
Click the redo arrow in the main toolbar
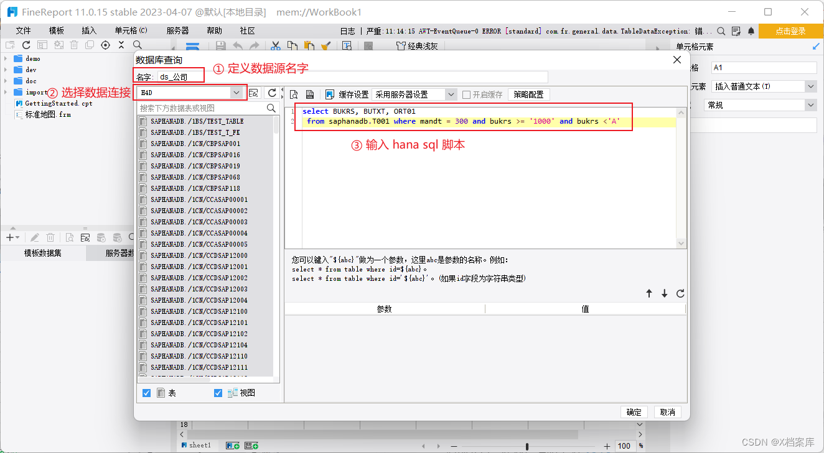(254, 45)
